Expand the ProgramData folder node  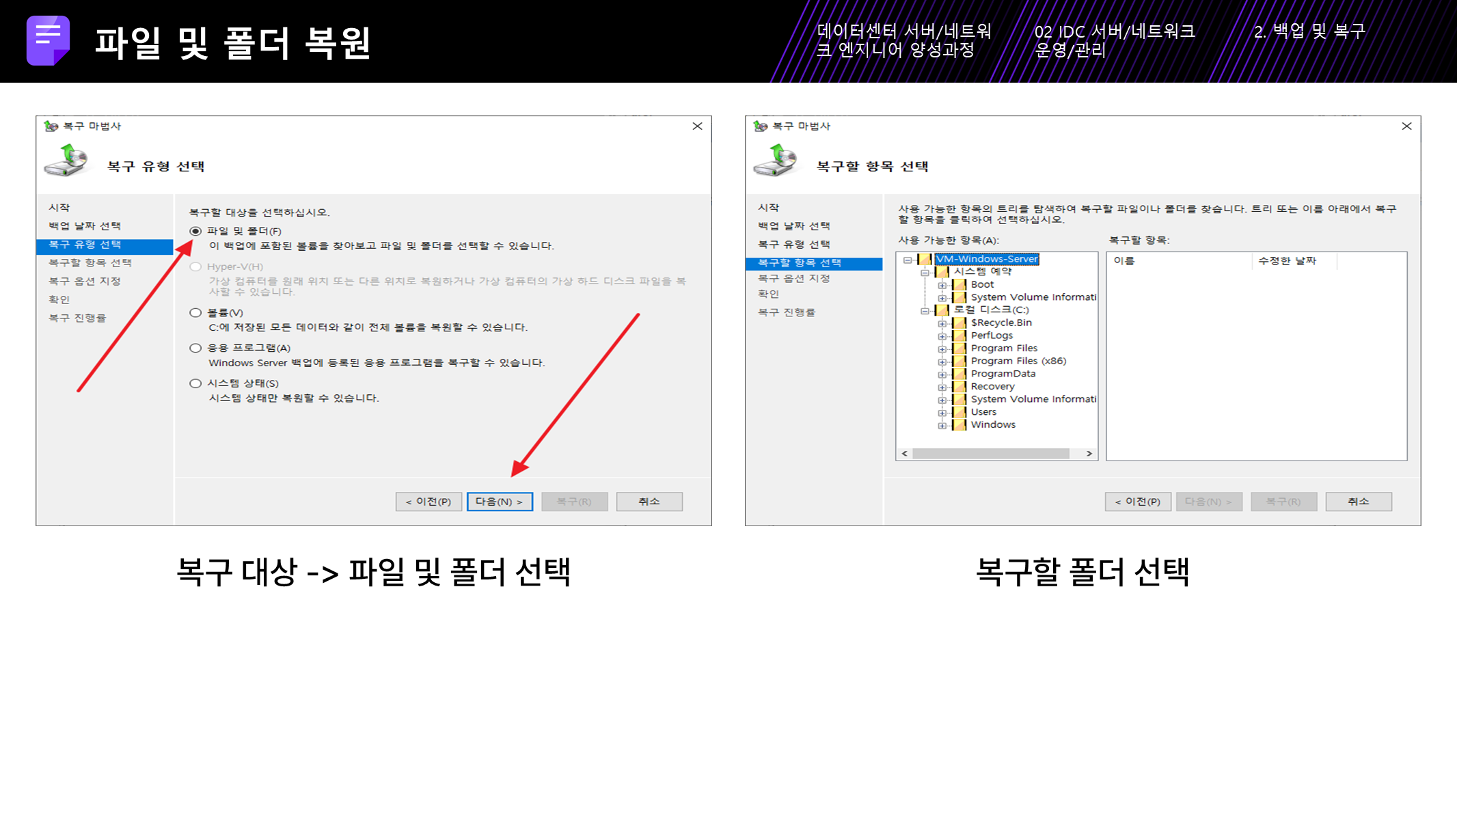tap(942, 374)
